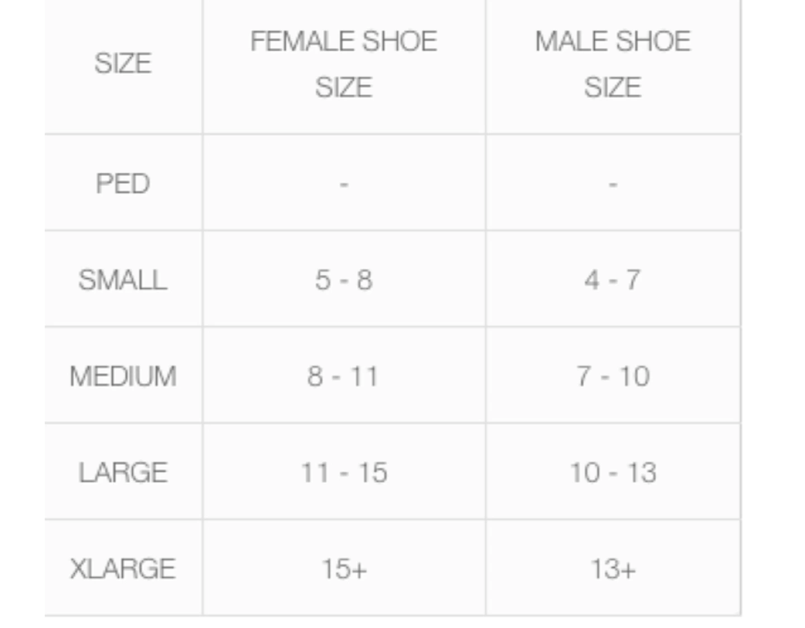The height and width of the screenshot is (628, 805).
Task: Select the PED size row label
Action: click(123, 184)
